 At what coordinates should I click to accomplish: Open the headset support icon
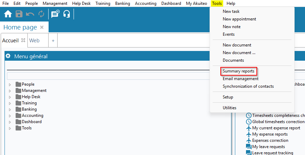(67, 14)
